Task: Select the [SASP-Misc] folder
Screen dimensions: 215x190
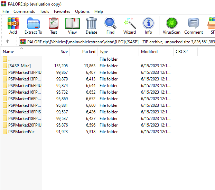Action: pyautogui.click(x=19, y=66)
